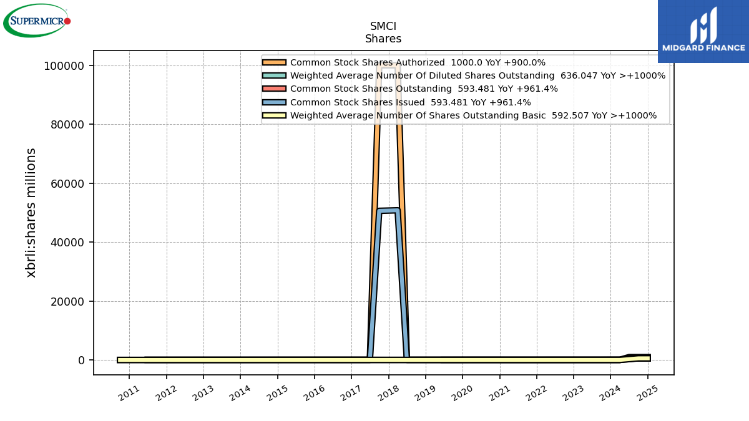Click the chart subtitle 'Shares'

click(383, 39)
